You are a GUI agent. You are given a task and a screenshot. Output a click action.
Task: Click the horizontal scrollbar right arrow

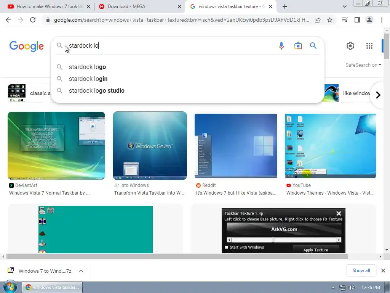(x=380, y=257)
